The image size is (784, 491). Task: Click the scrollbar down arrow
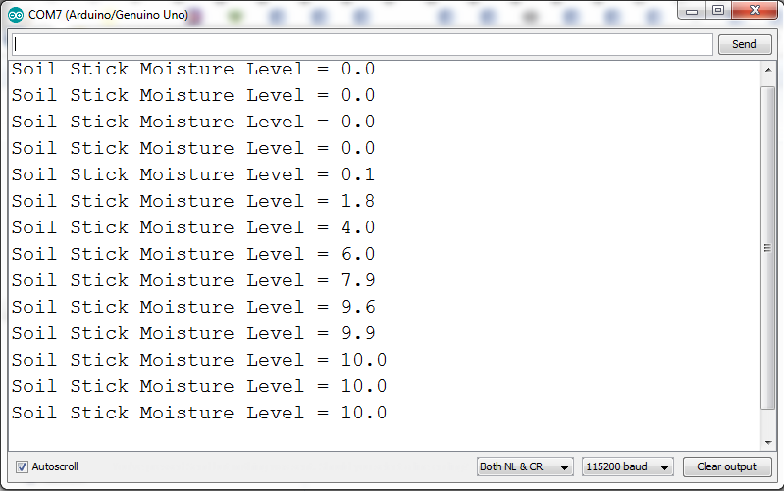pos(768,441)
